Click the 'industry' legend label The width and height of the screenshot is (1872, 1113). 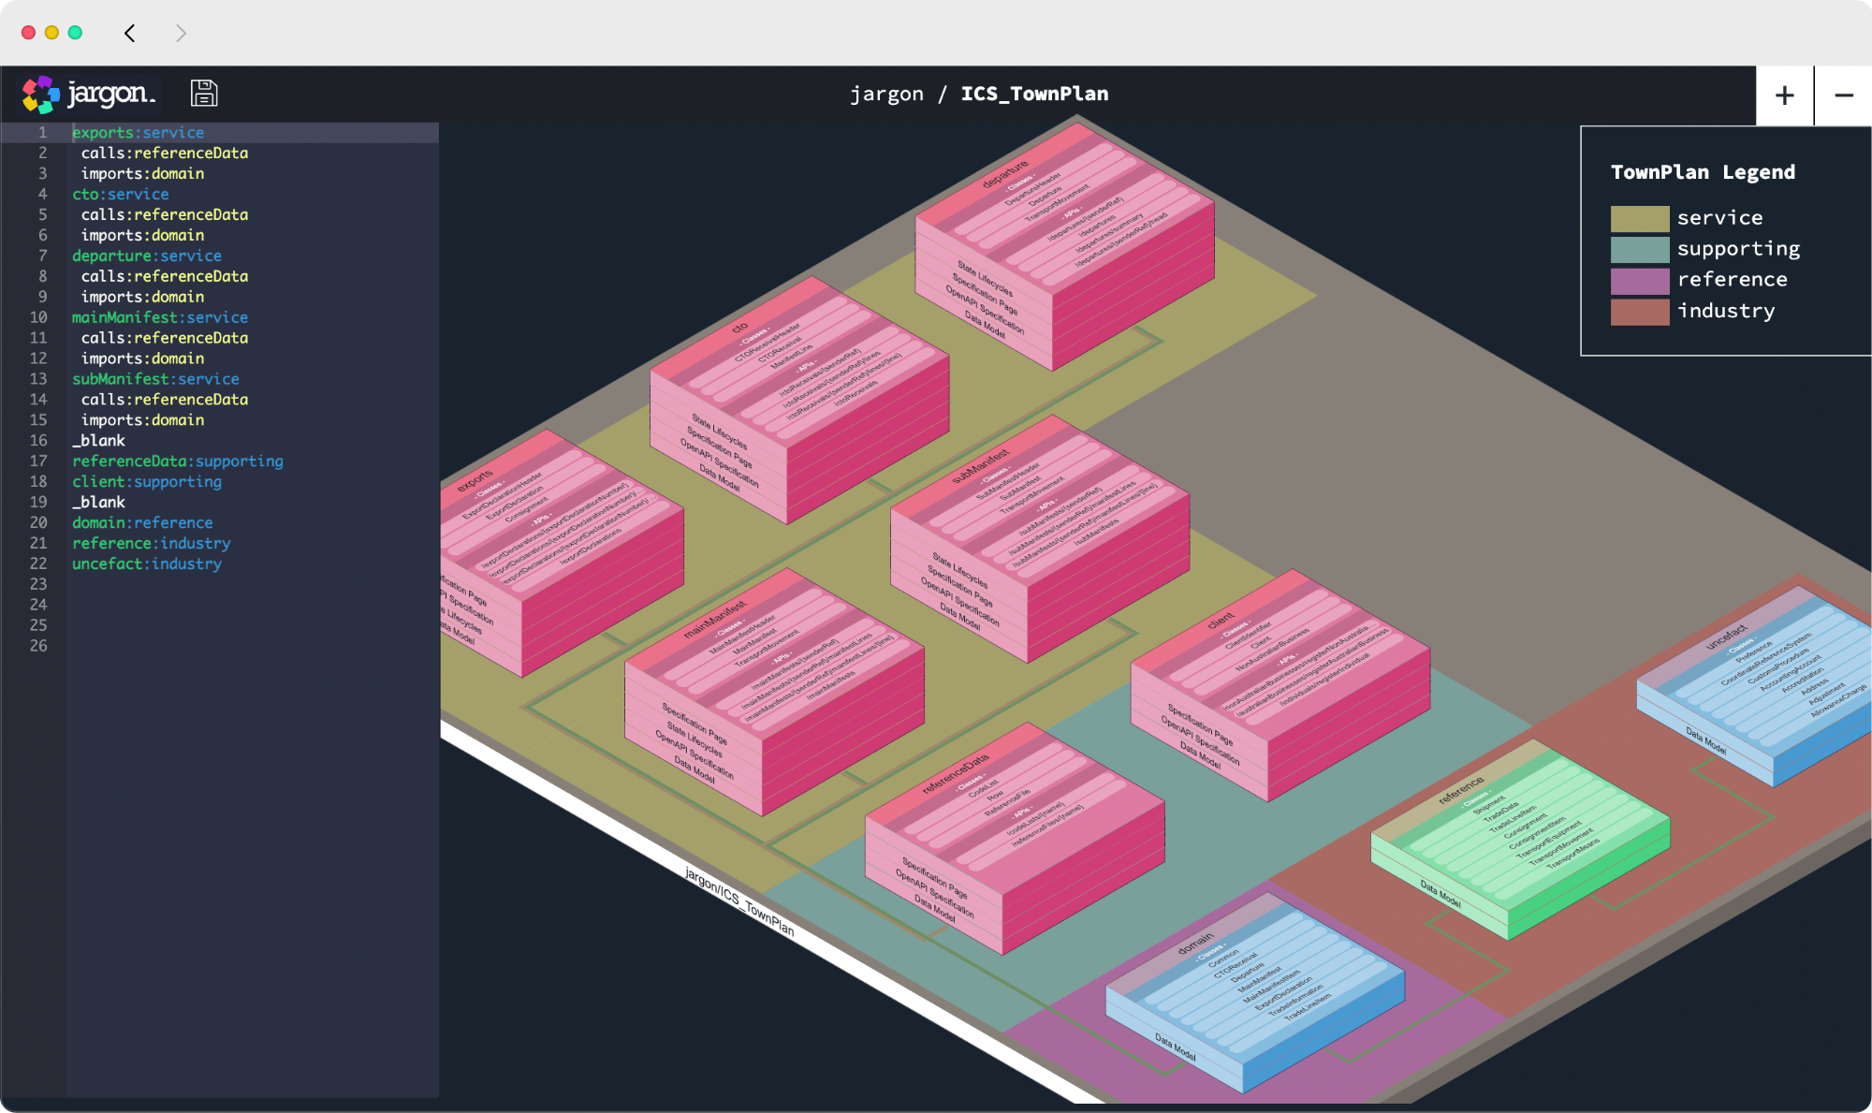click(x=1726, y=312)
